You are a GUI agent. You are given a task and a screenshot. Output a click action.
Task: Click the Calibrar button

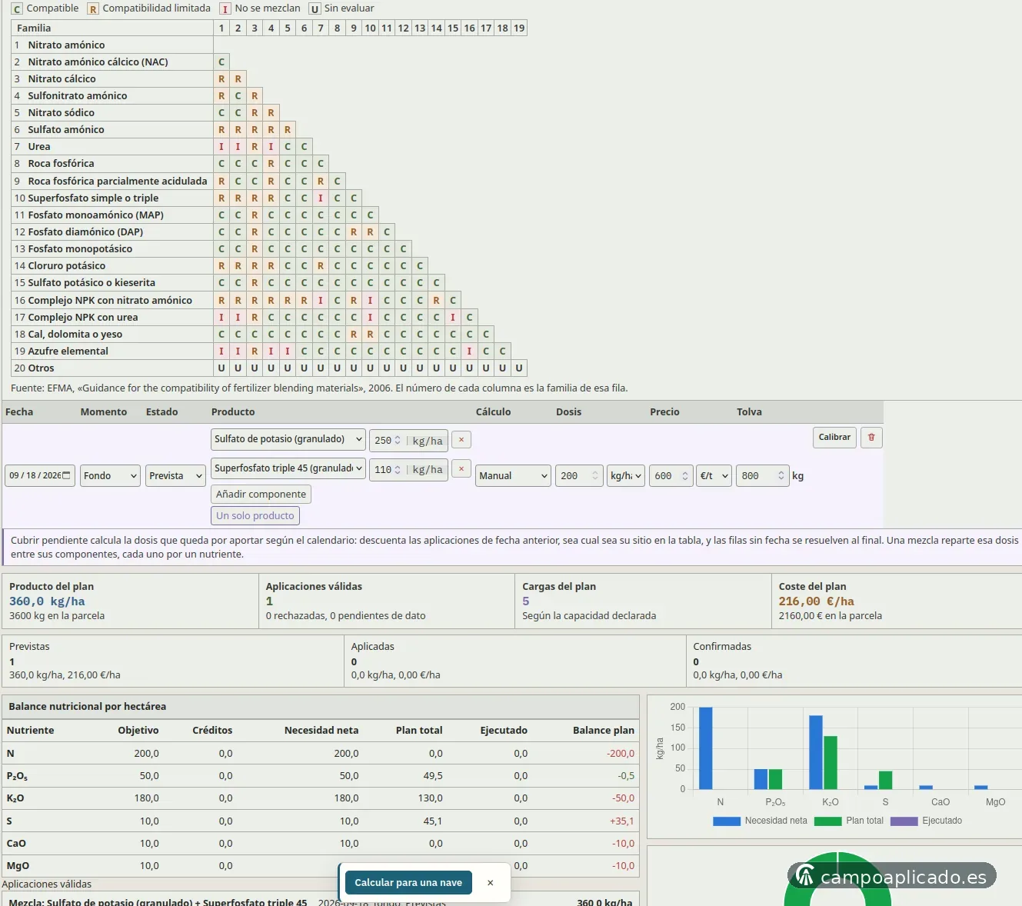coord(834,438)
